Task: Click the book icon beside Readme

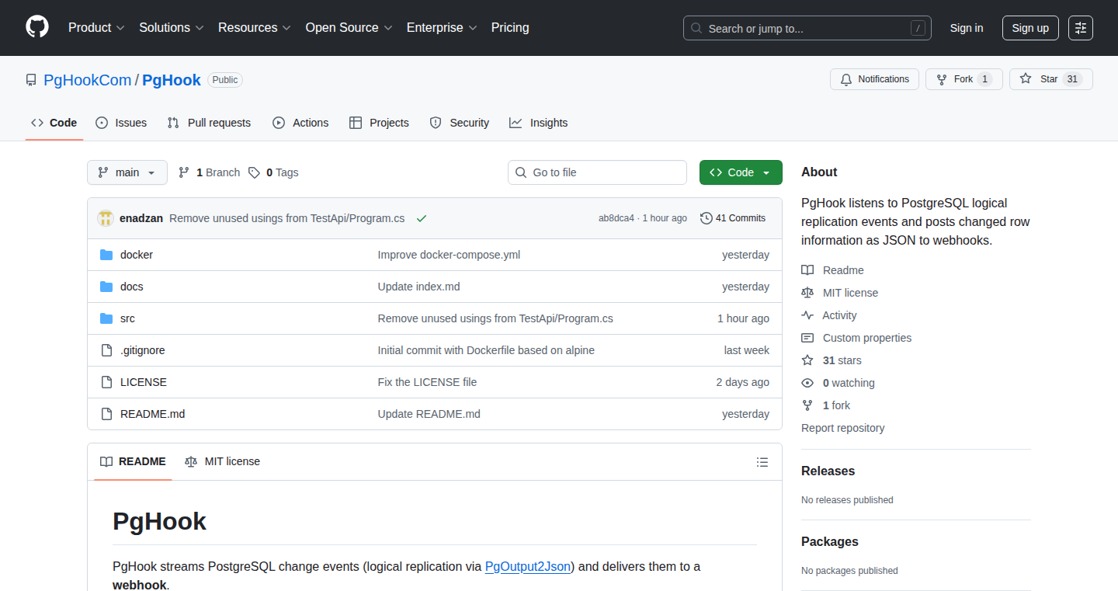Action: [x=807, y=270]
